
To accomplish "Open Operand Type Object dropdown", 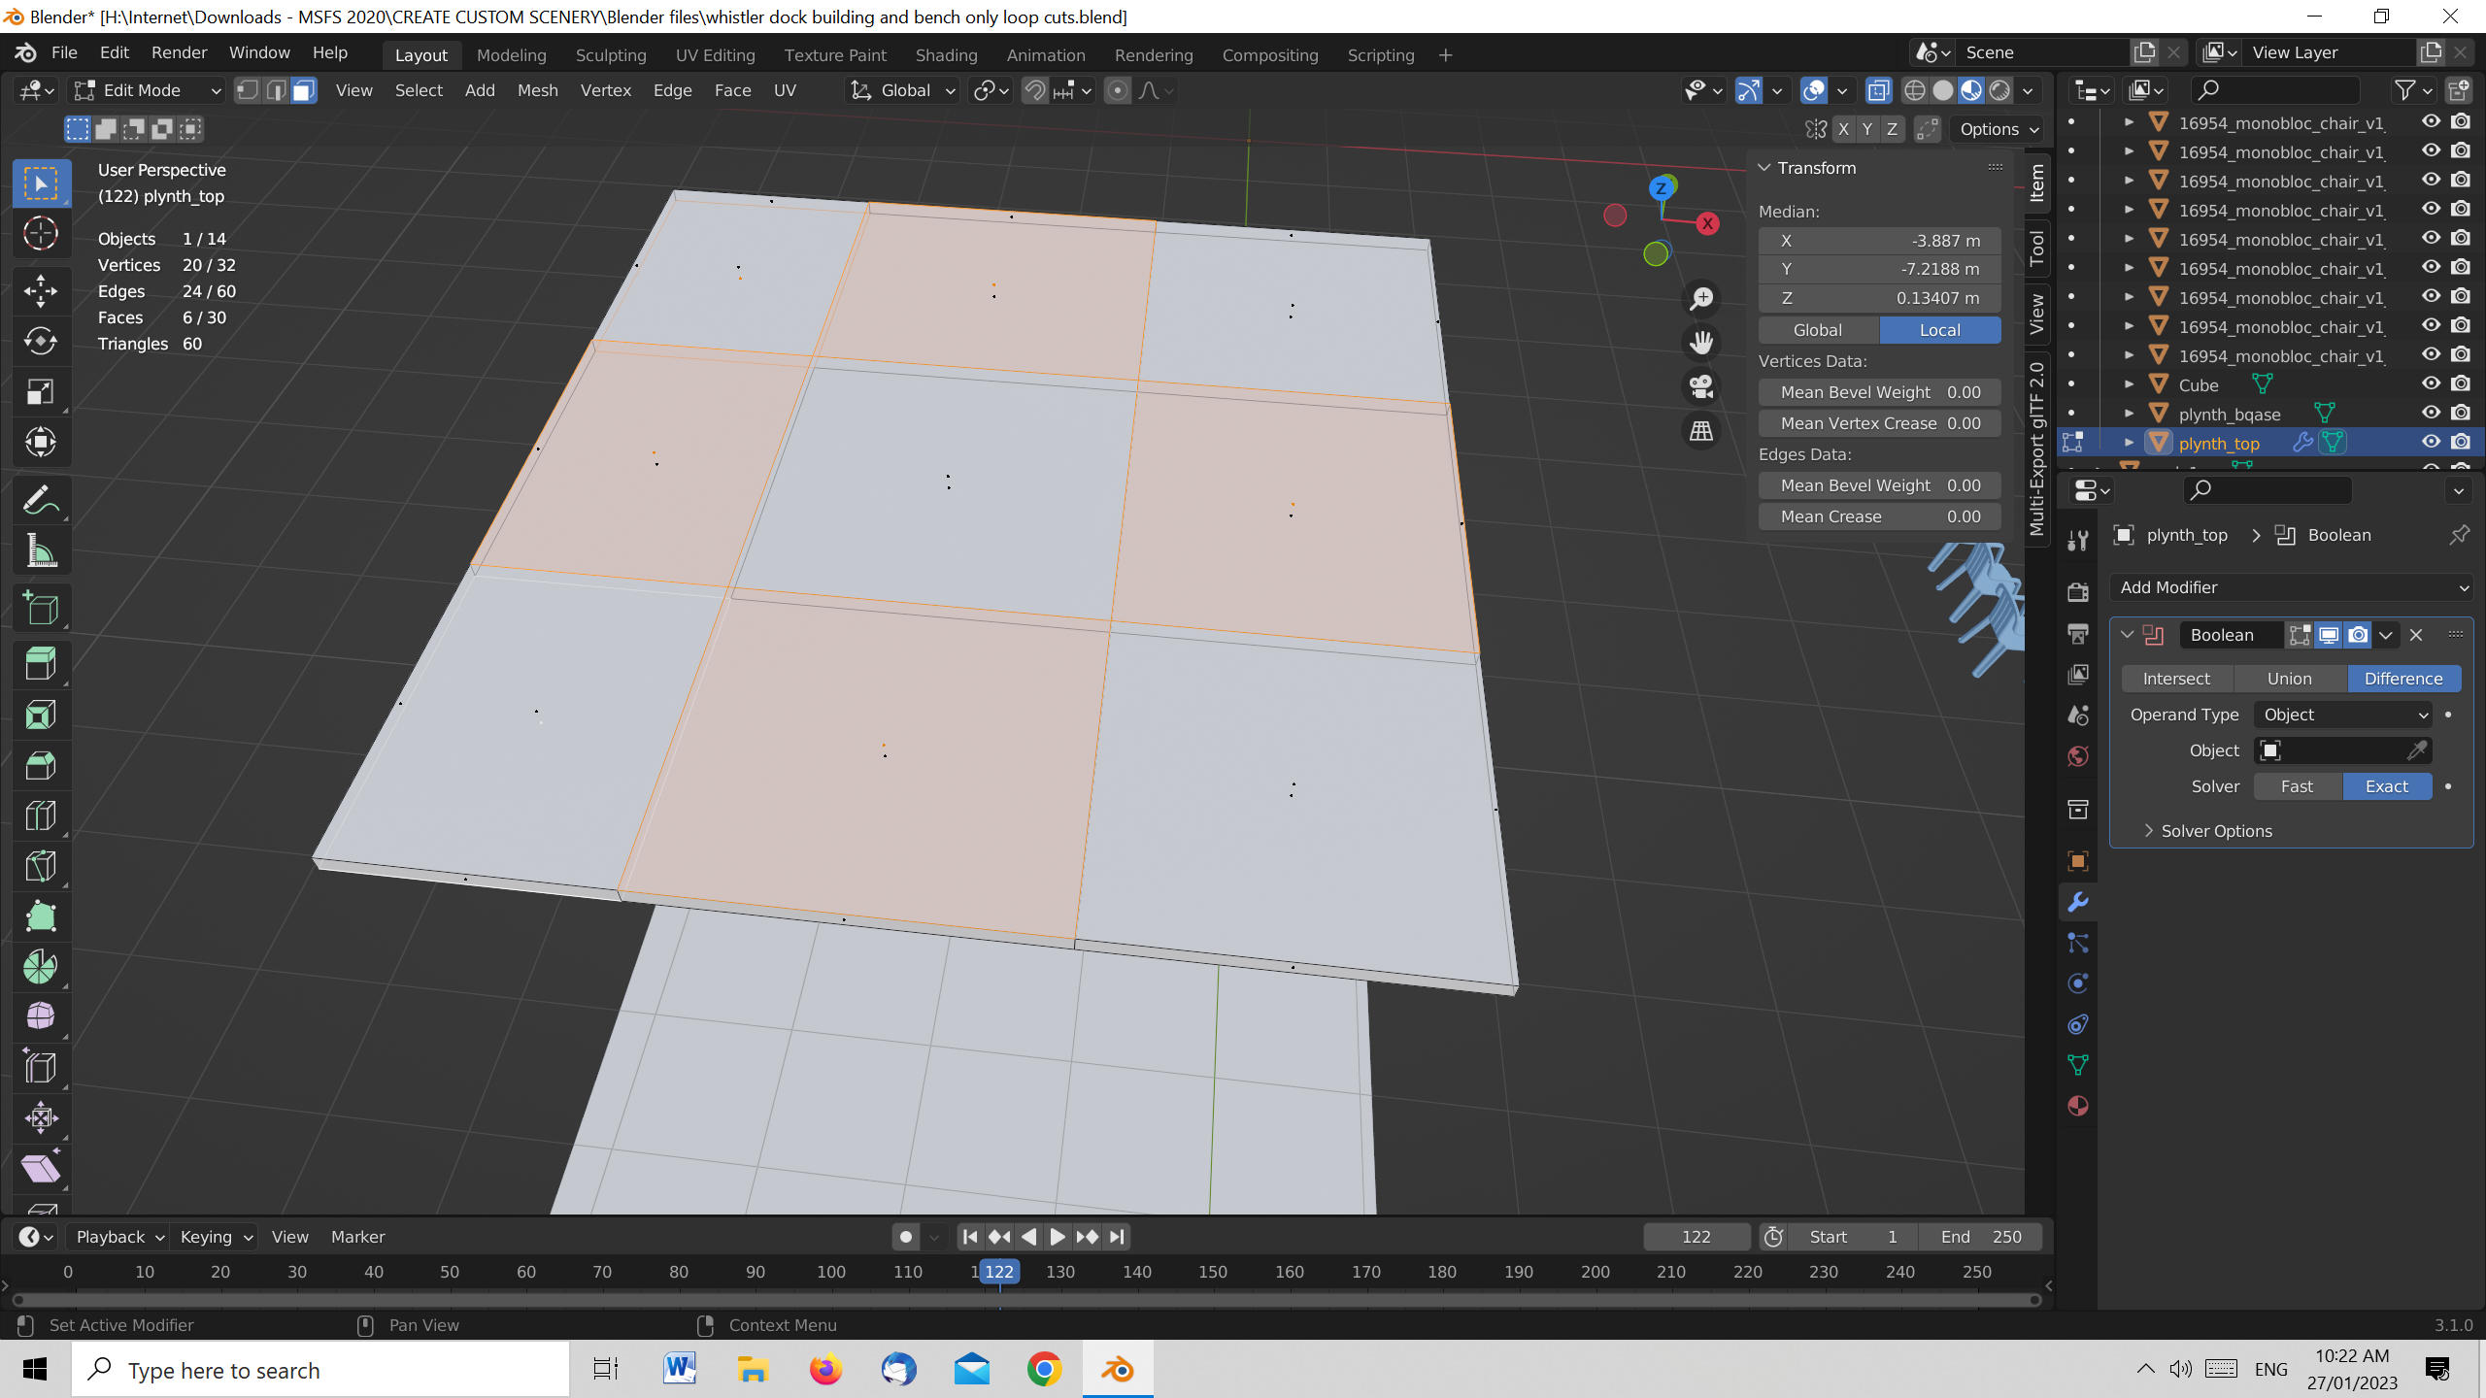I will click(x=2343, y=715).
